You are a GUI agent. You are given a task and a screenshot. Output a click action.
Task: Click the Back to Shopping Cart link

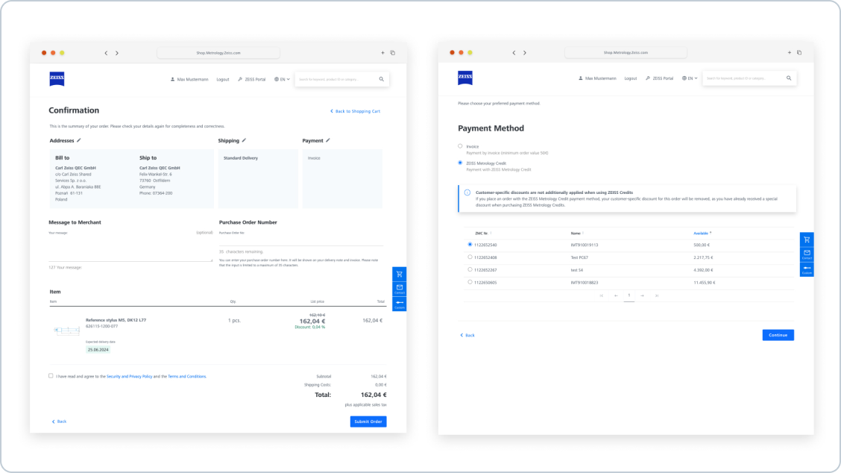pos(356,111)
